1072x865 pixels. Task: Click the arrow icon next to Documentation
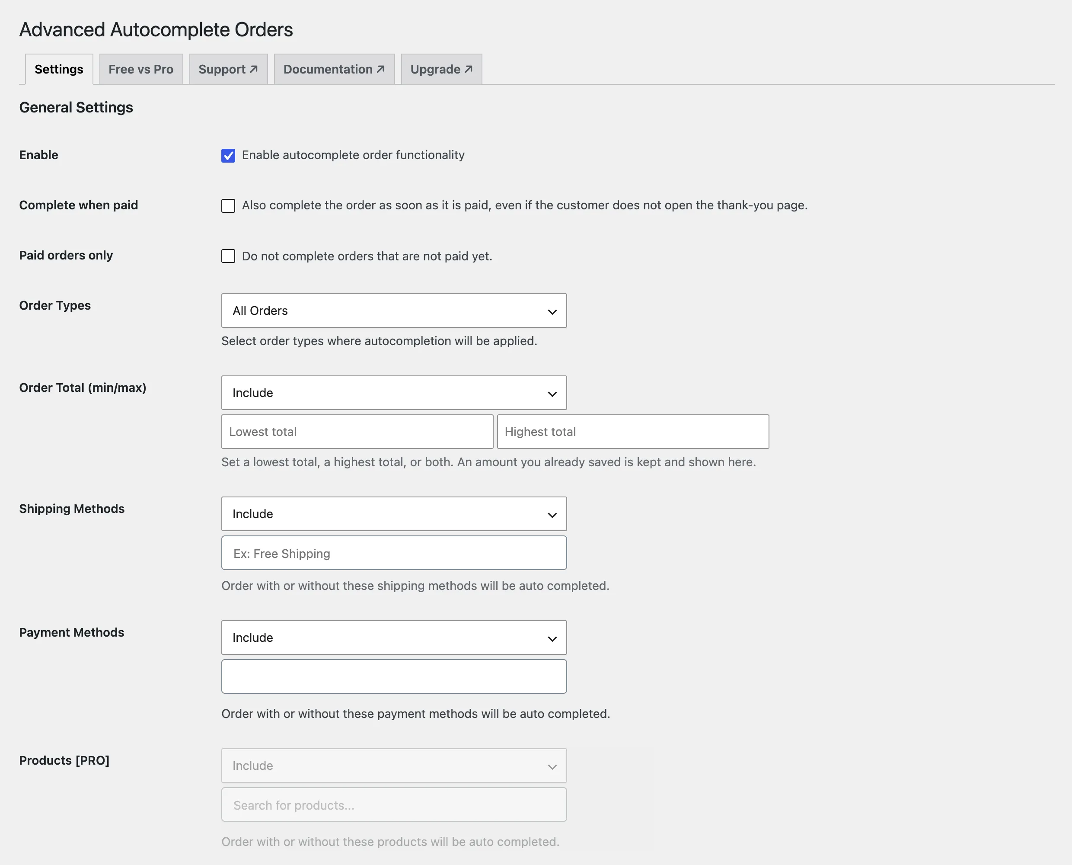click(x=380, y=69)
